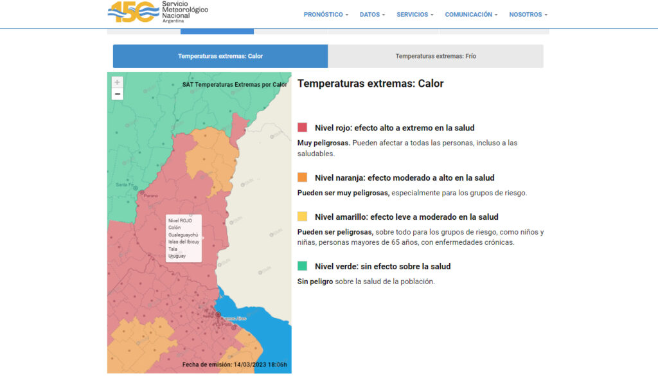Click the Nivel ROJO tooltip popup

point(184,238)
